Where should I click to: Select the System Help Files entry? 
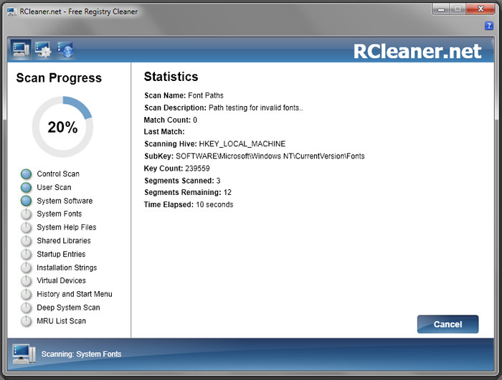(x=66, y=227)
